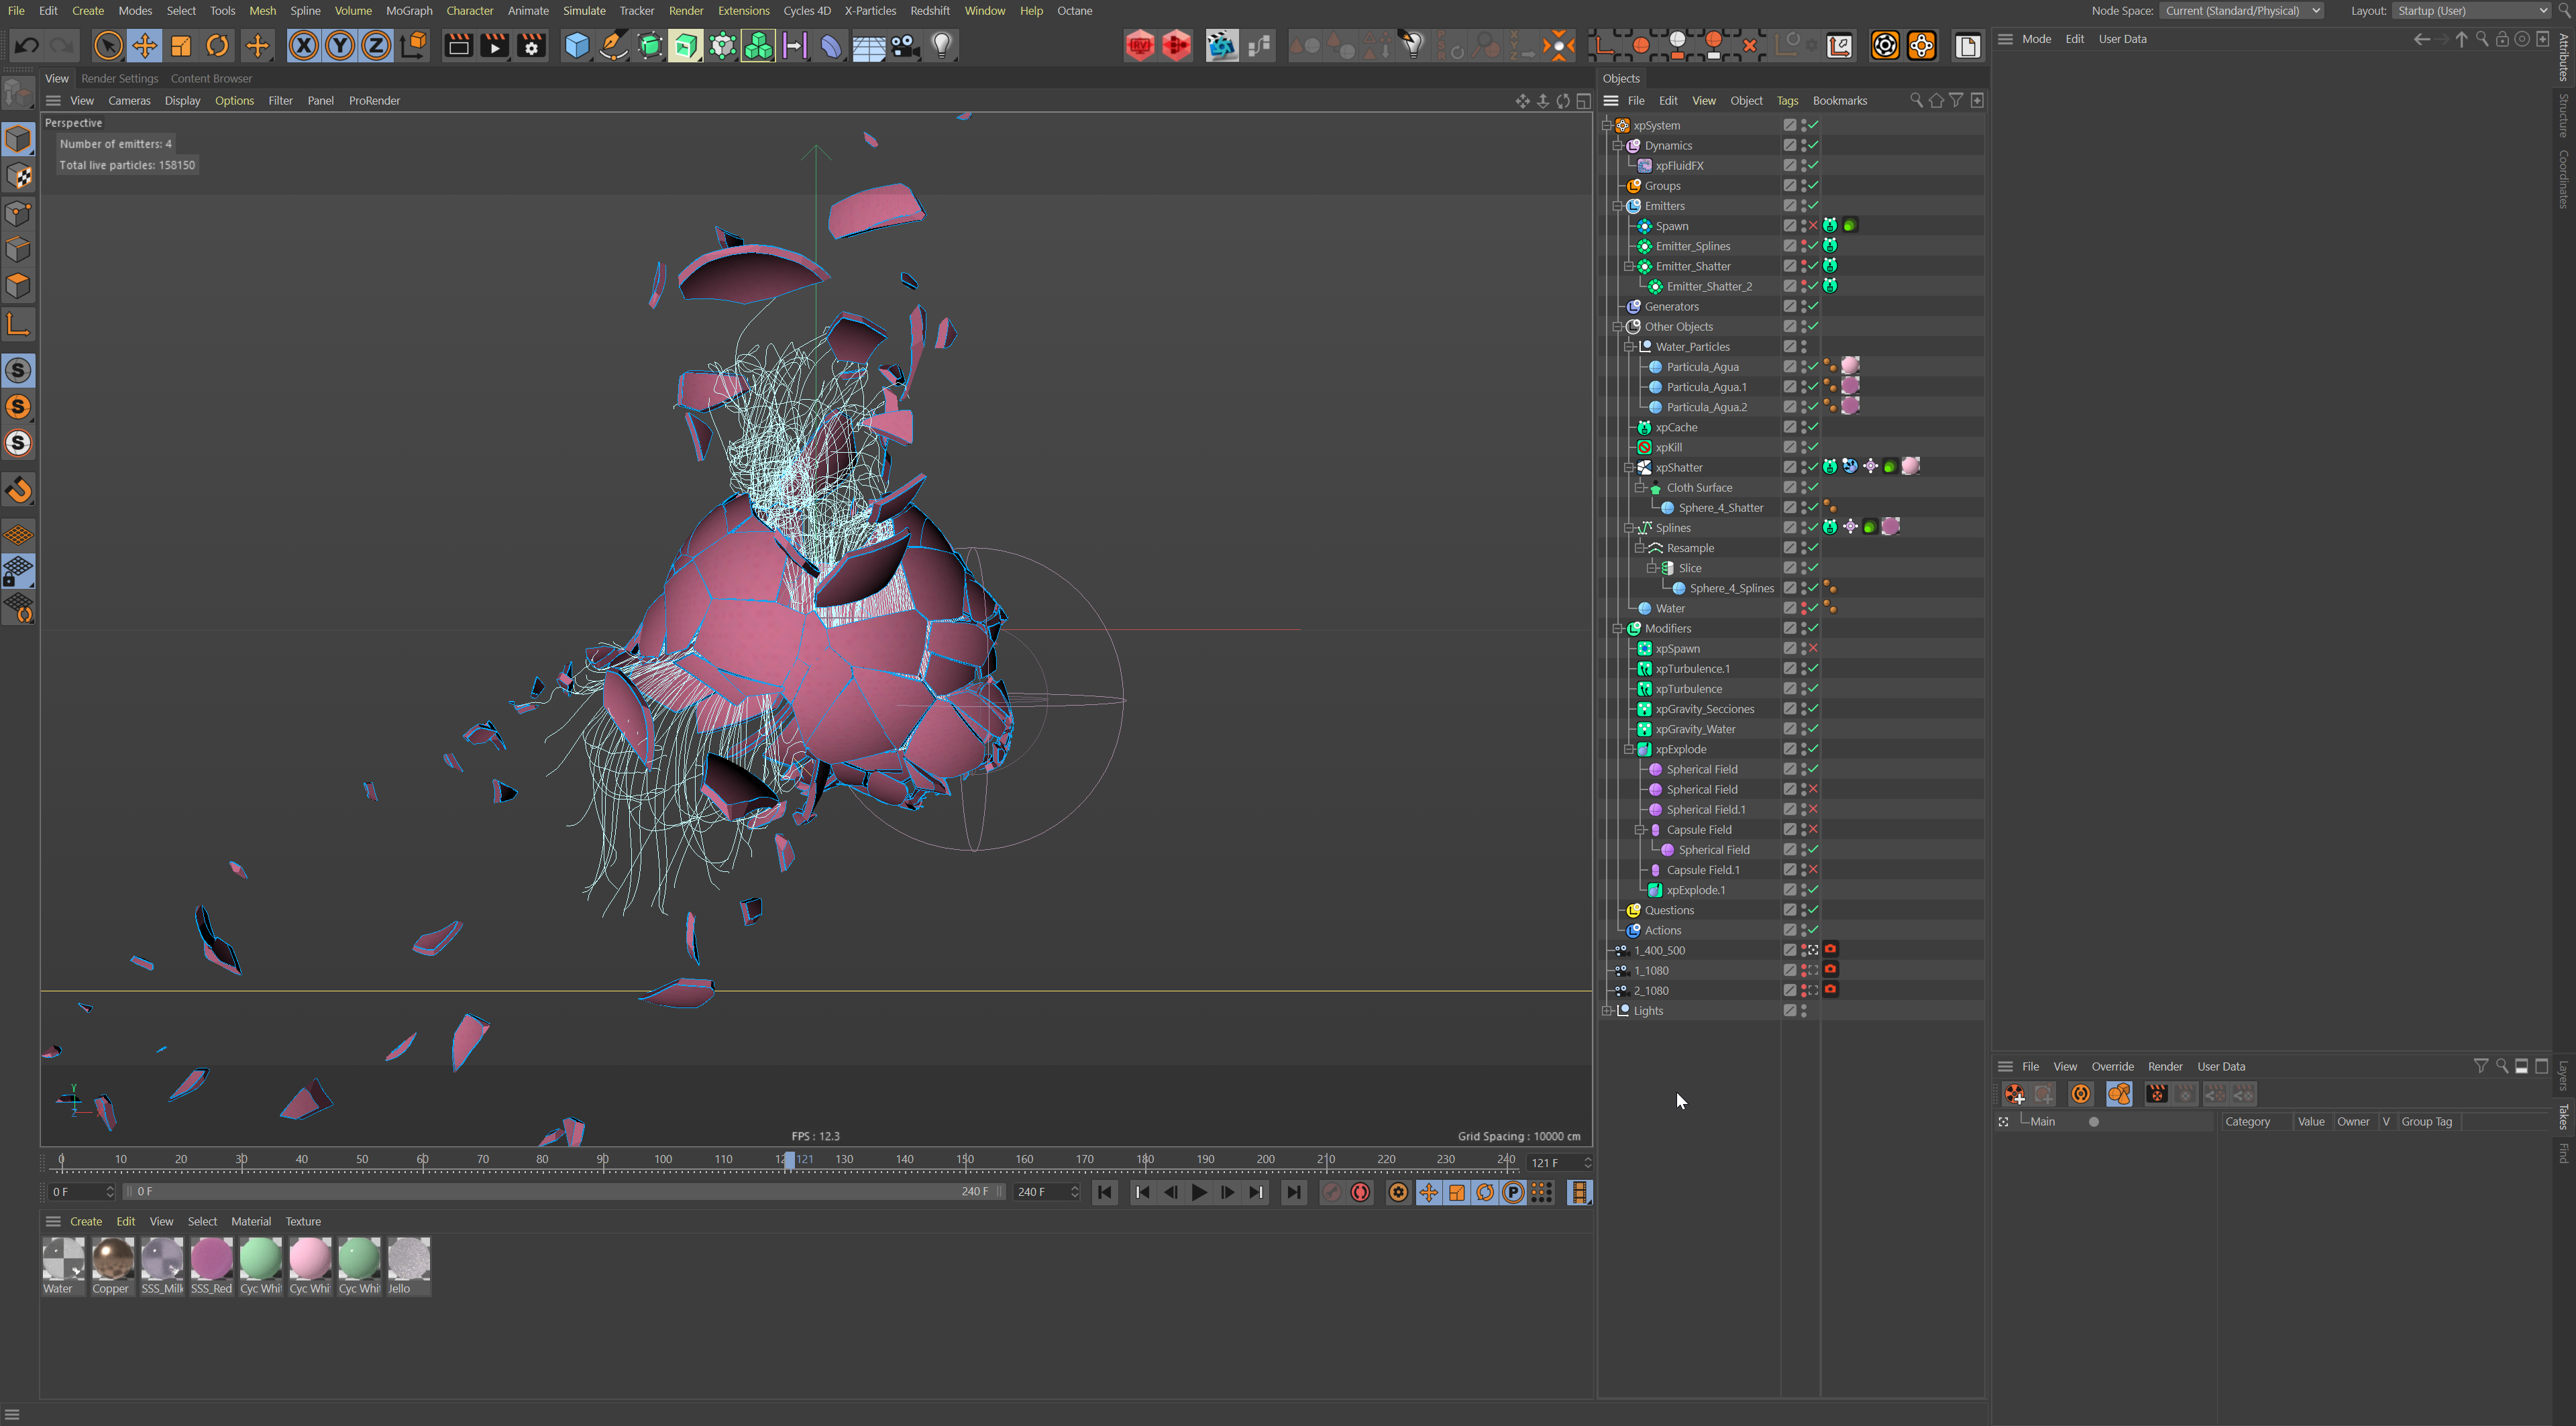The width and height of the screenshot is (2576, 1426).
Task: Select the Rotate tool icon
Action: [x=217, y=46]
